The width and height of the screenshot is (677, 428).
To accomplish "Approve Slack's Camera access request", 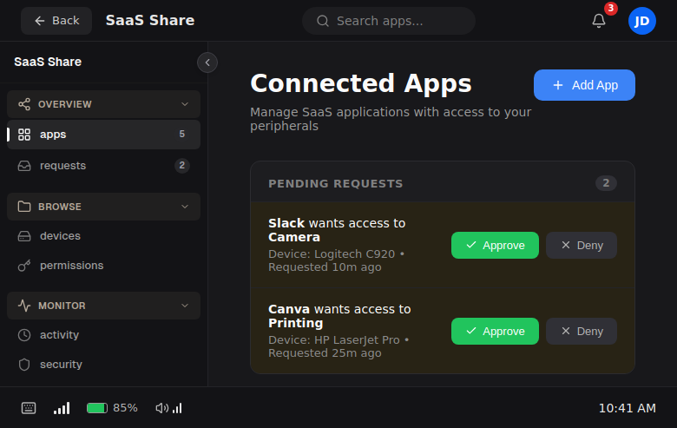I will coord(495,246).
